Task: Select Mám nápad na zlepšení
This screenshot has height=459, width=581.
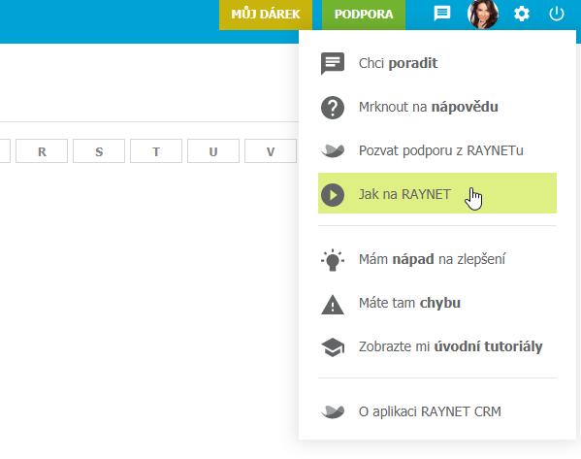Action: [437, 259]
